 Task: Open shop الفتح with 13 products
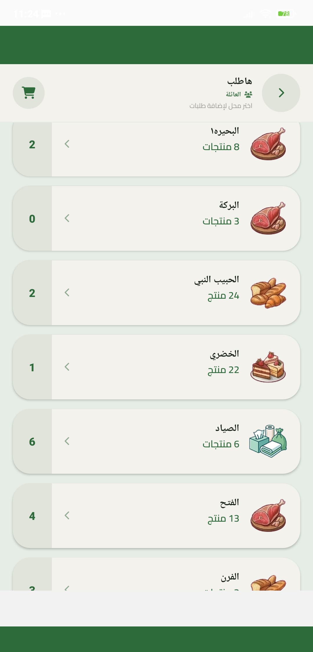[156, 516]
